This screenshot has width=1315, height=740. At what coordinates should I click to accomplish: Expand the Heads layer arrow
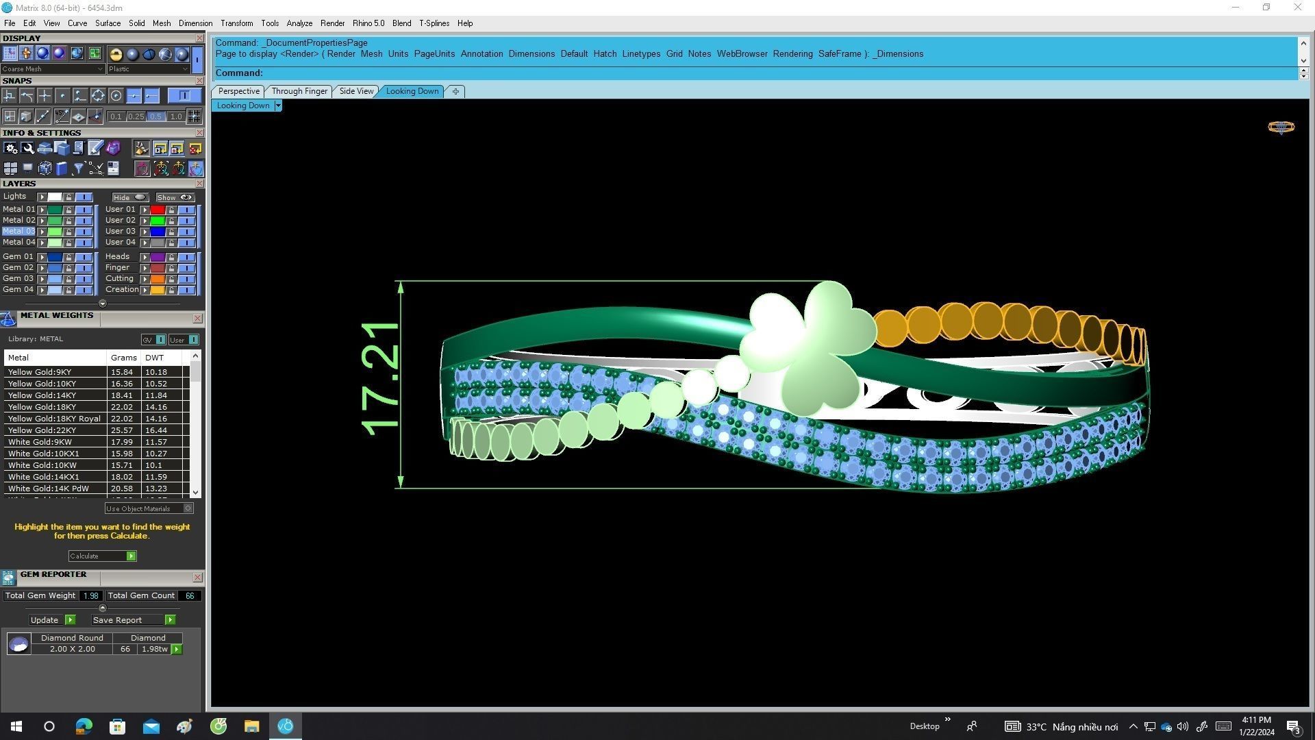click(x=145, y=257)
